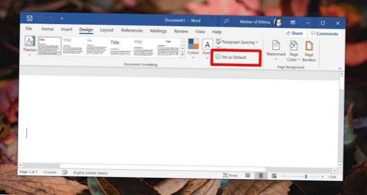Screen dimensions: 367x195
Task: Open Paragraph Spacing options
Action: (x=237, y=42)
